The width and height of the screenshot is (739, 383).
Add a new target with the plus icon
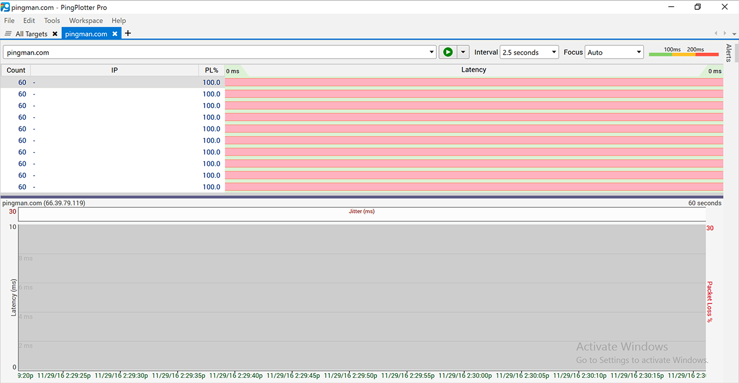pos(127,33)
